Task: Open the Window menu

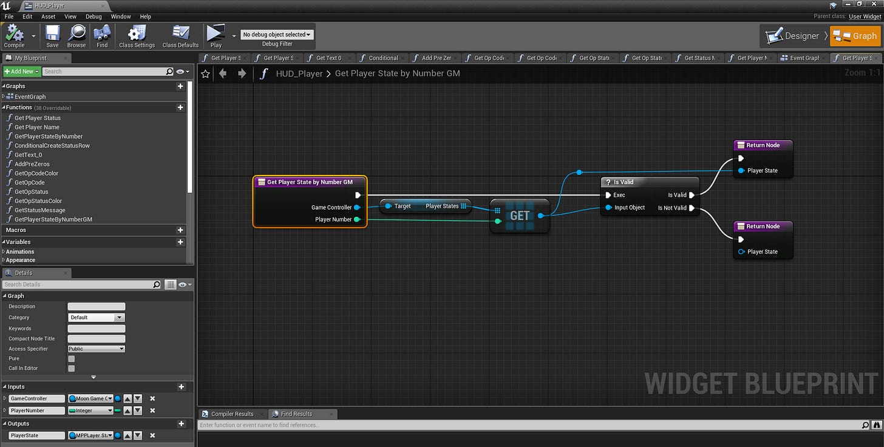Action: (121, 16)
